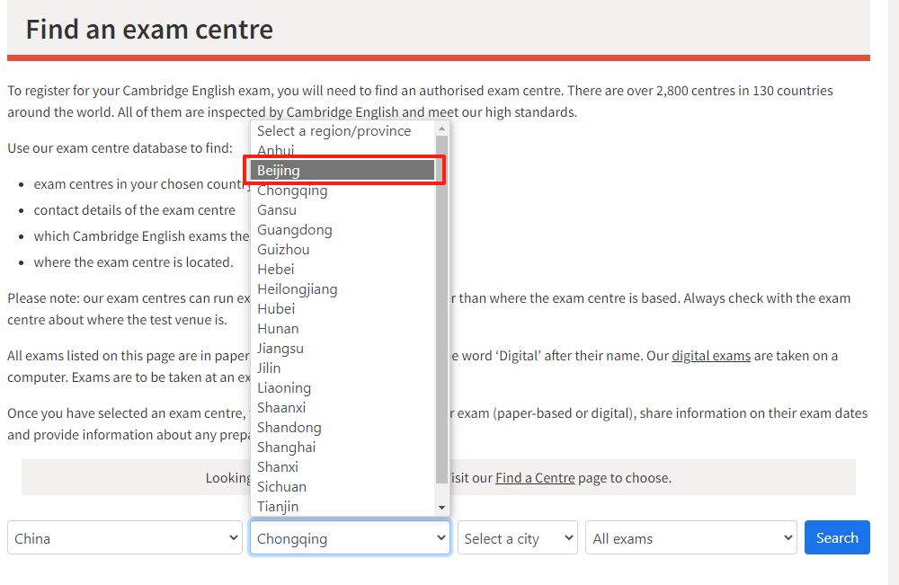Select Shaanxi province option

[343, 407]
